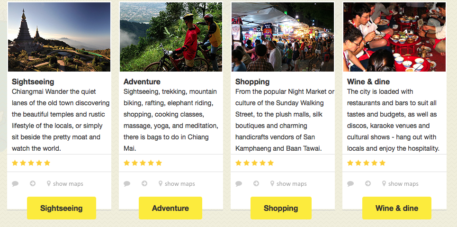Viewport: 457px width, 227px height.
Task: Open the Sightseeing temple photo
Action: pyautogui.click(x=59, y=37)
